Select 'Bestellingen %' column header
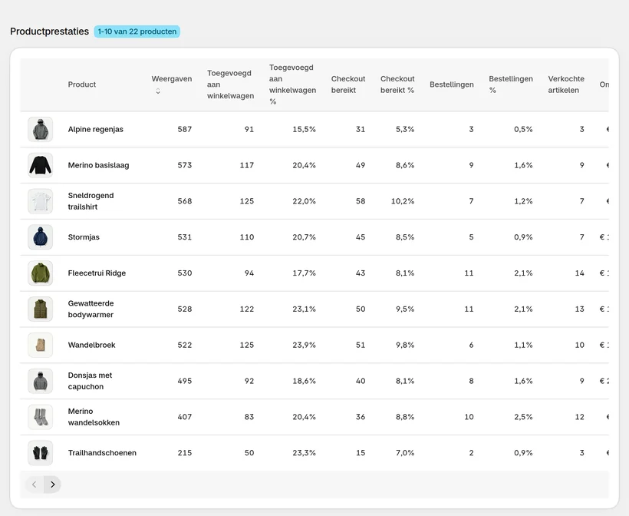The height and width of the screenshot is (516, 629). [511, 84]
